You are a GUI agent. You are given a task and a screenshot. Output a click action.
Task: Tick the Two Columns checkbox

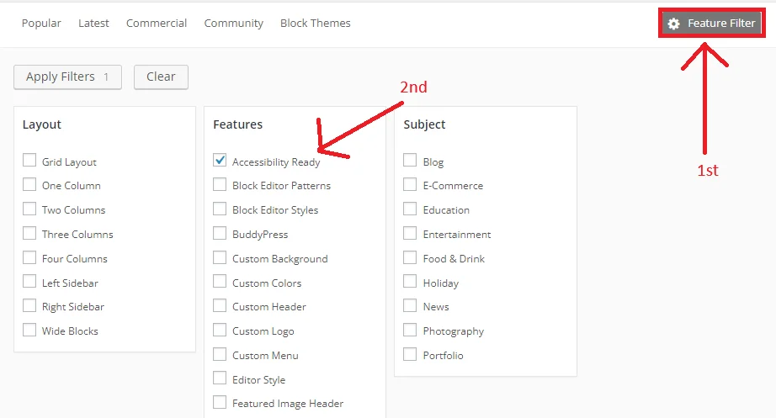[29, 209]
